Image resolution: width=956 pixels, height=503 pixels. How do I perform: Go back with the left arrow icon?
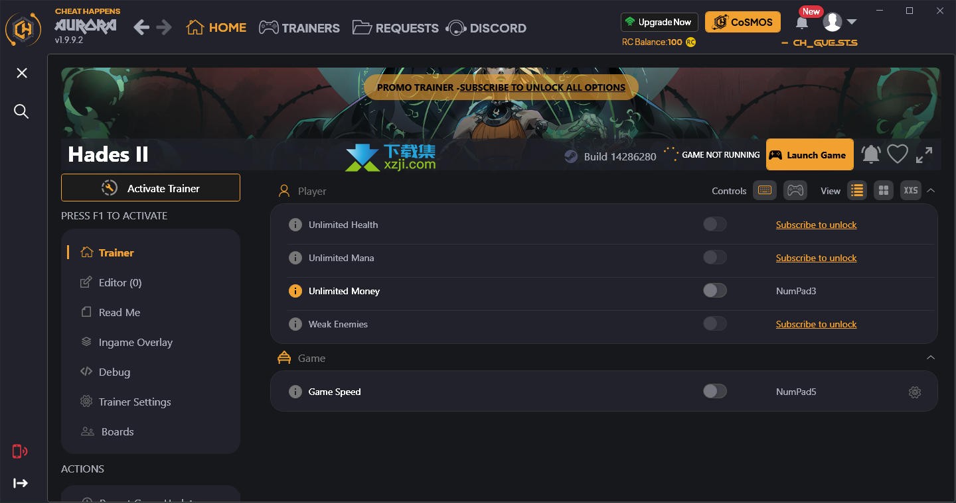pos(141,27)
